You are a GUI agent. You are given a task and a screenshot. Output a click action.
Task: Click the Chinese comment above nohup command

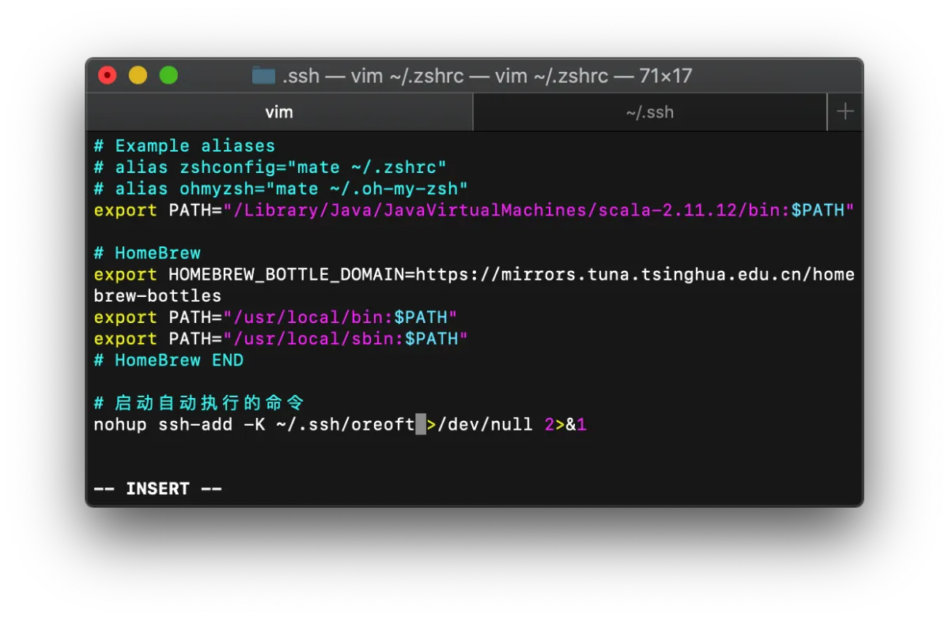click(x=198, y=403)
